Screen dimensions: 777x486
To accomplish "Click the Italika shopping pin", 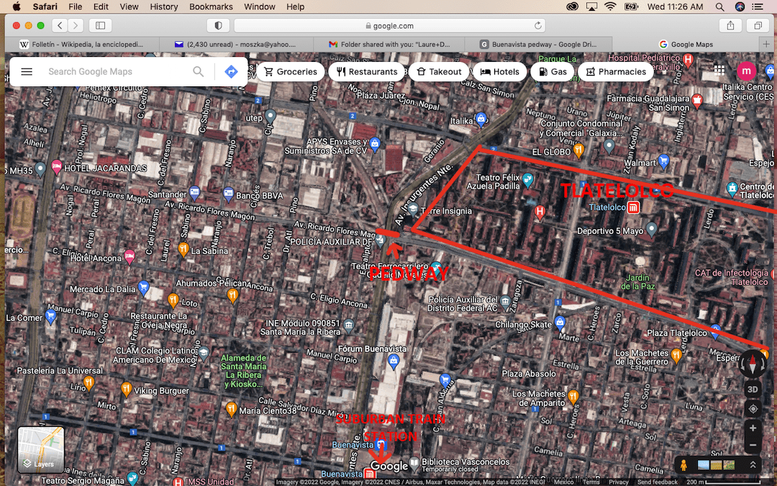I will pos(481,119).
